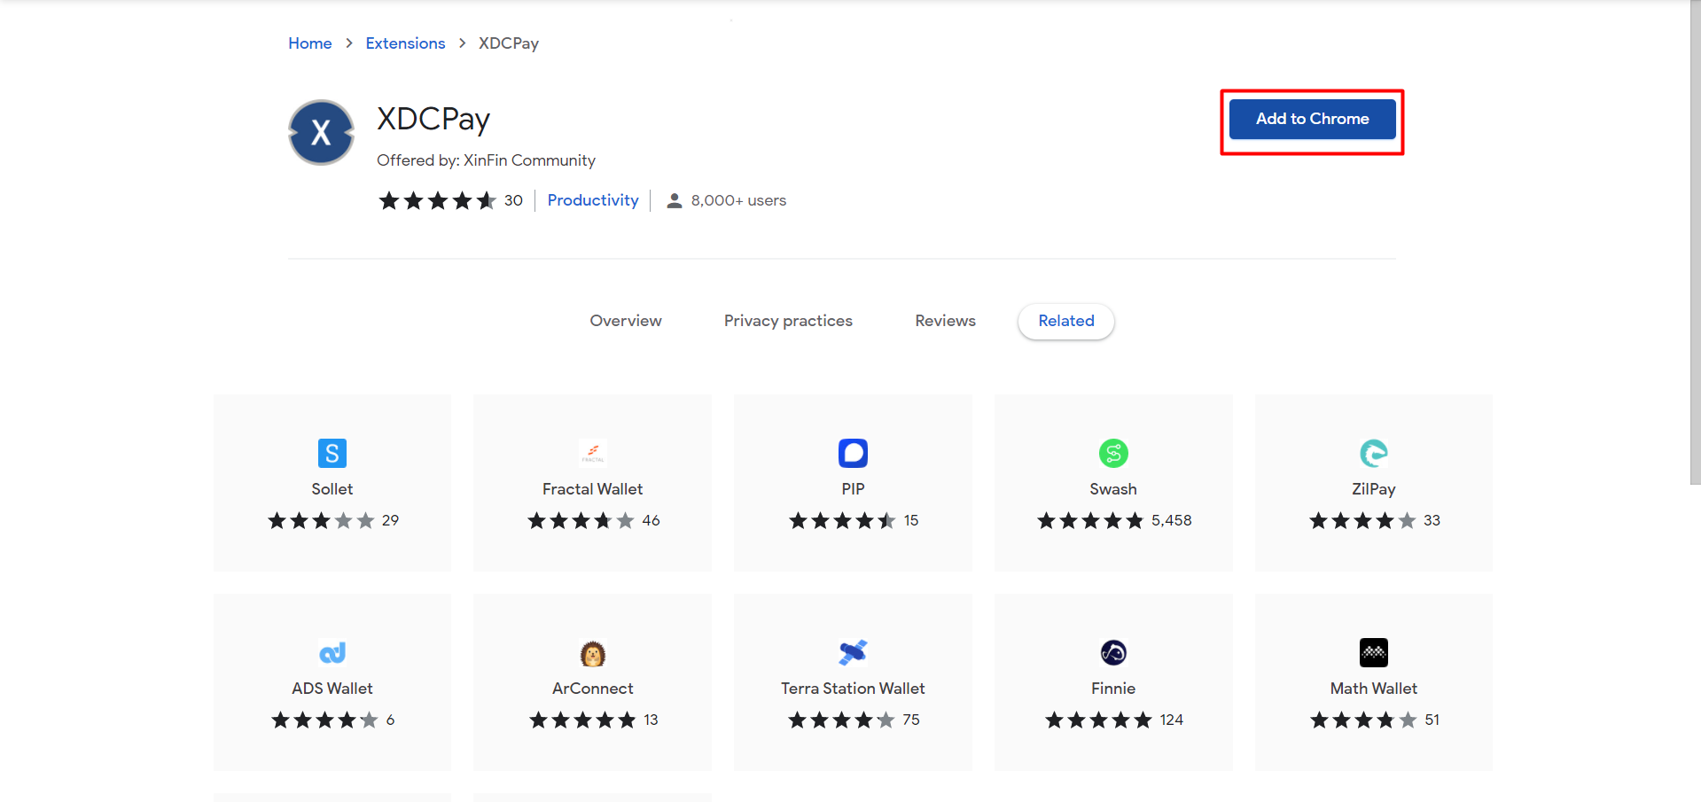Click ArConnect's rating count 13
This screenshot has height=802, width=1701.
(x=651, y=720)
